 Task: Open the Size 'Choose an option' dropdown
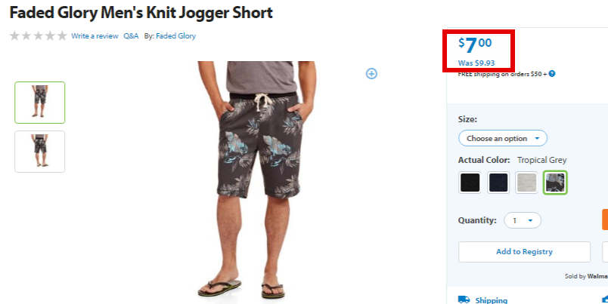tap(503, 138)
